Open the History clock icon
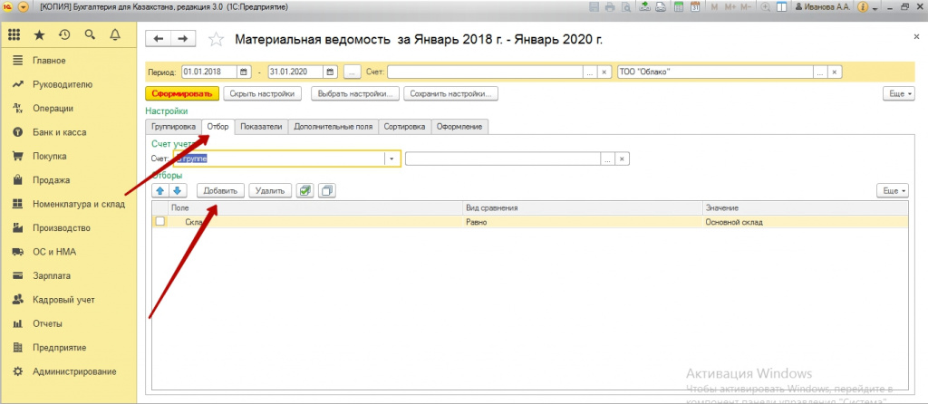 [x=64, y=35]
